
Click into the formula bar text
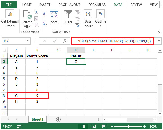[112, 41]
